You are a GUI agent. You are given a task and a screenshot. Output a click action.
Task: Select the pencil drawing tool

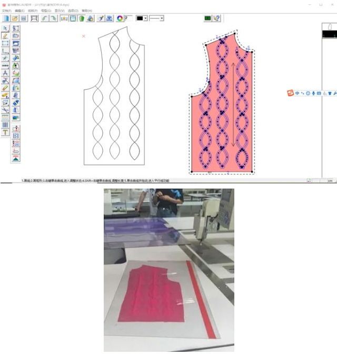click(x=5, y=36)
